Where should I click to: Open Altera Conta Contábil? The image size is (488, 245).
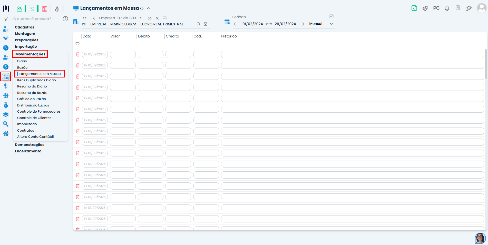[x=35, y=136]
